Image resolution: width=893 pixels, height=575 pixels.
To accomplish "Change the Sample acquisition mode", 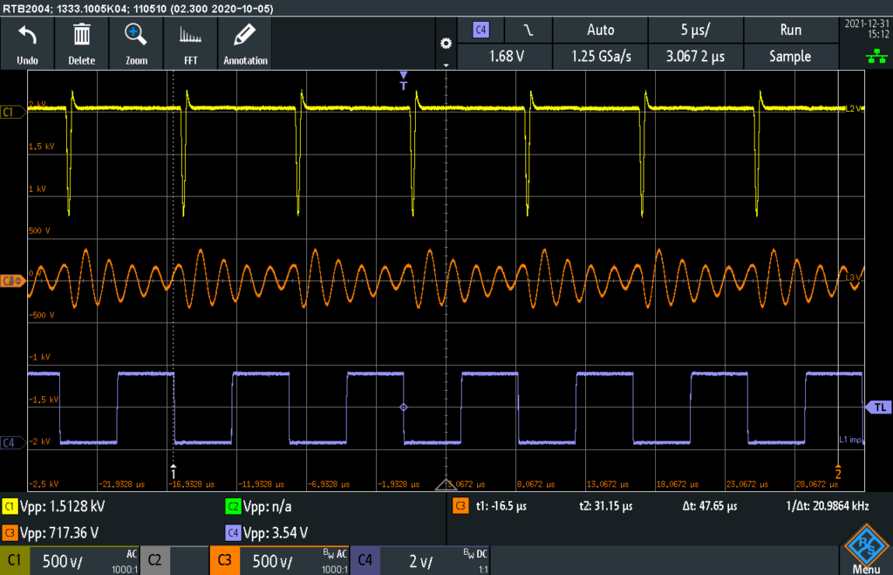I will tap(790, 57).
